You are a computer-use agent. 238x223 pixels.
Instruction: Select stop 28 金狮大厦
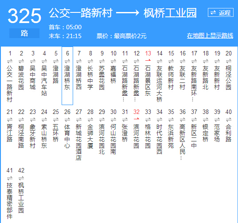coord(90,136)
